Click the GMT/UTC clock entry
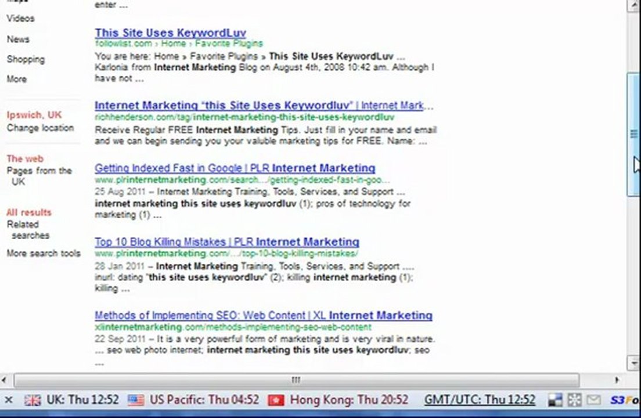The width and height of the screenshot is (641, 418). coord(480,399)
